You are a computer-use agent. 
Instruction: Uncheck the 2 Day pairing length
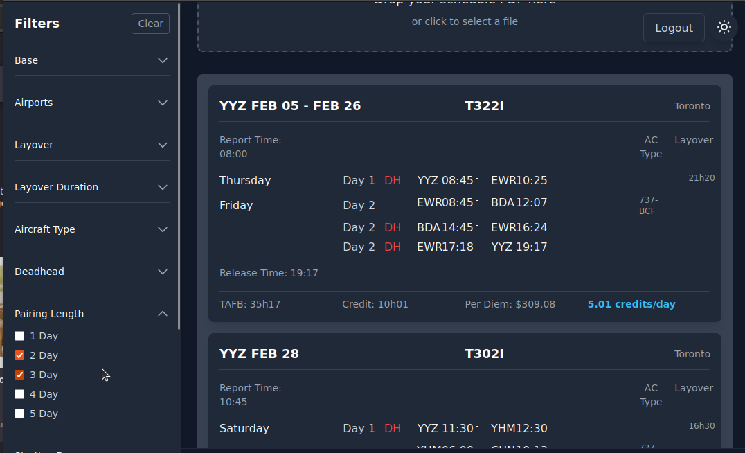click(19, 355)
